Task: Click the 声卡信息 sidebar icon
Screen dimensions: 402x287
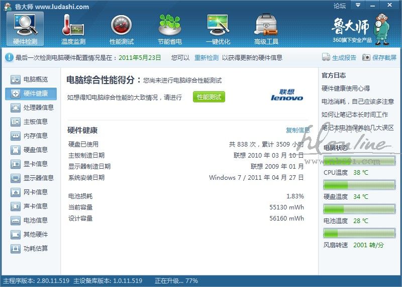Action: [16, 206]
